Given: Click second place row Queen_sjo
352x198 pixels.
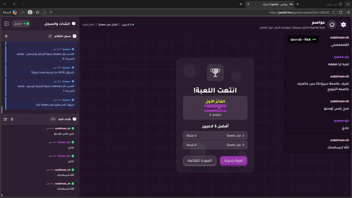Looking at the screenshot, I should [215, 136].
